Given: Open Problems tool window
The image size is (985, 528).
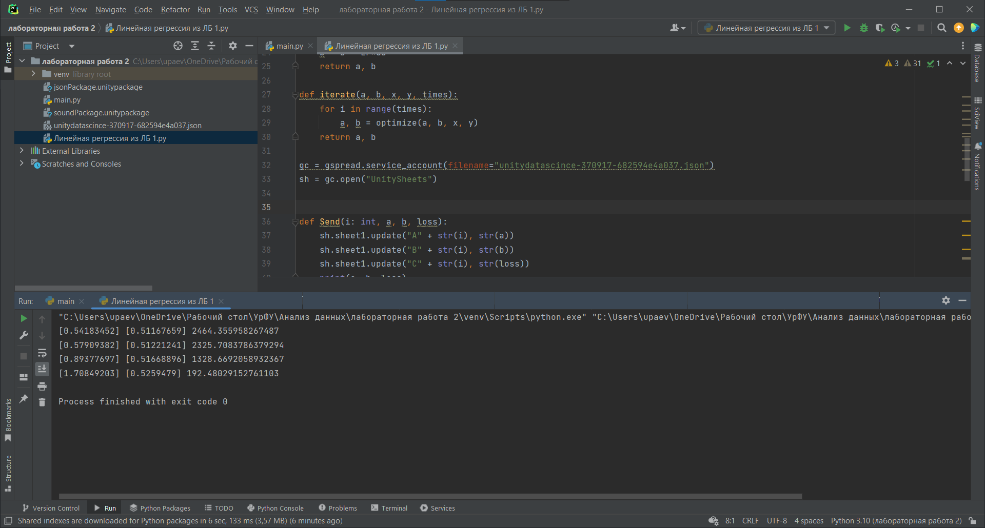Looking at the screenshot, I should 338,508.
